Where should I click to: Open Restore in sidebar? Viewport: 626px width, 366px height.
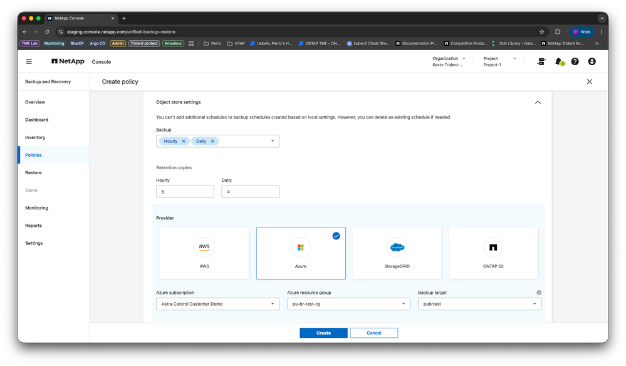pyautogui.click(x=34, y=173)
